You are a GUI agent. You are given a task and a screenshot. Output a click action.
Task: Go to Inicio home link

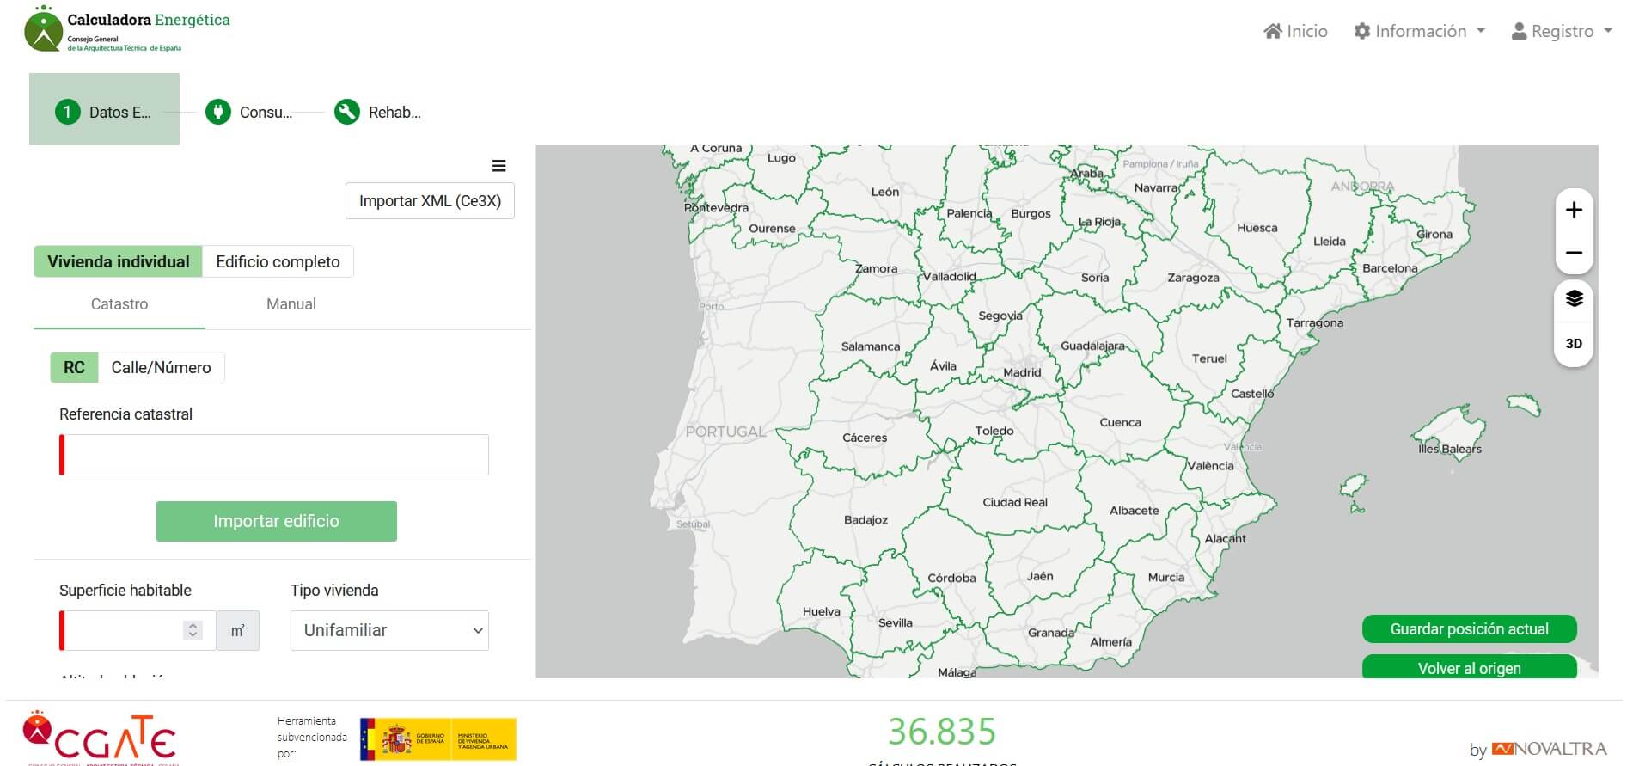[1295, 31]
